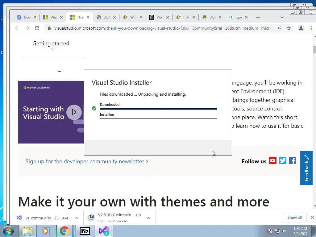Image resolution: width=316 pixels, height=237 pixels.
Task: Click the 'Follow us' text
Action: pyautogui.click(x=254, y=161)
